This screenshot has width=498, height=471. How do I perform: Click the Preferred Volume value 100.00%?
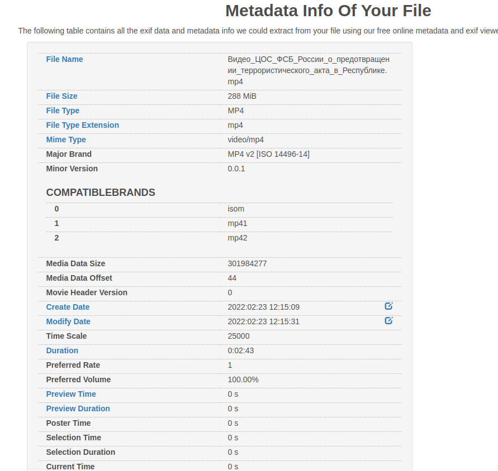tap(243, 379)
